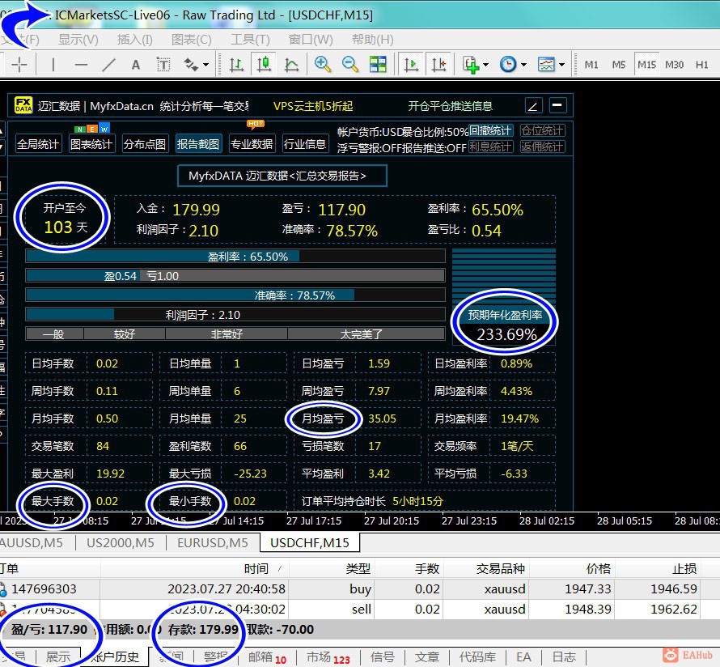Click the panel edit pencil icon
Screen dimensions: 720x667
[534, 106]
